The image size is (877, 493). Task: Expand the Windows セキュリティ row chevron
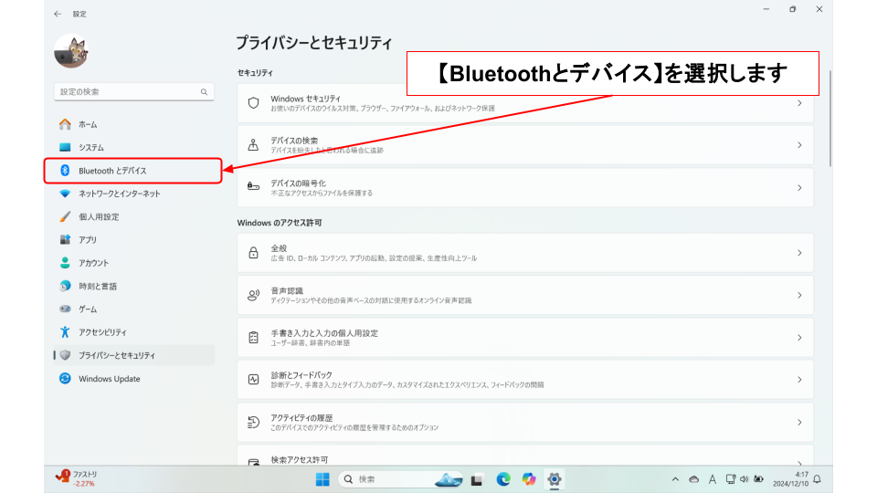pyautogui.click(x=799, y=103)
